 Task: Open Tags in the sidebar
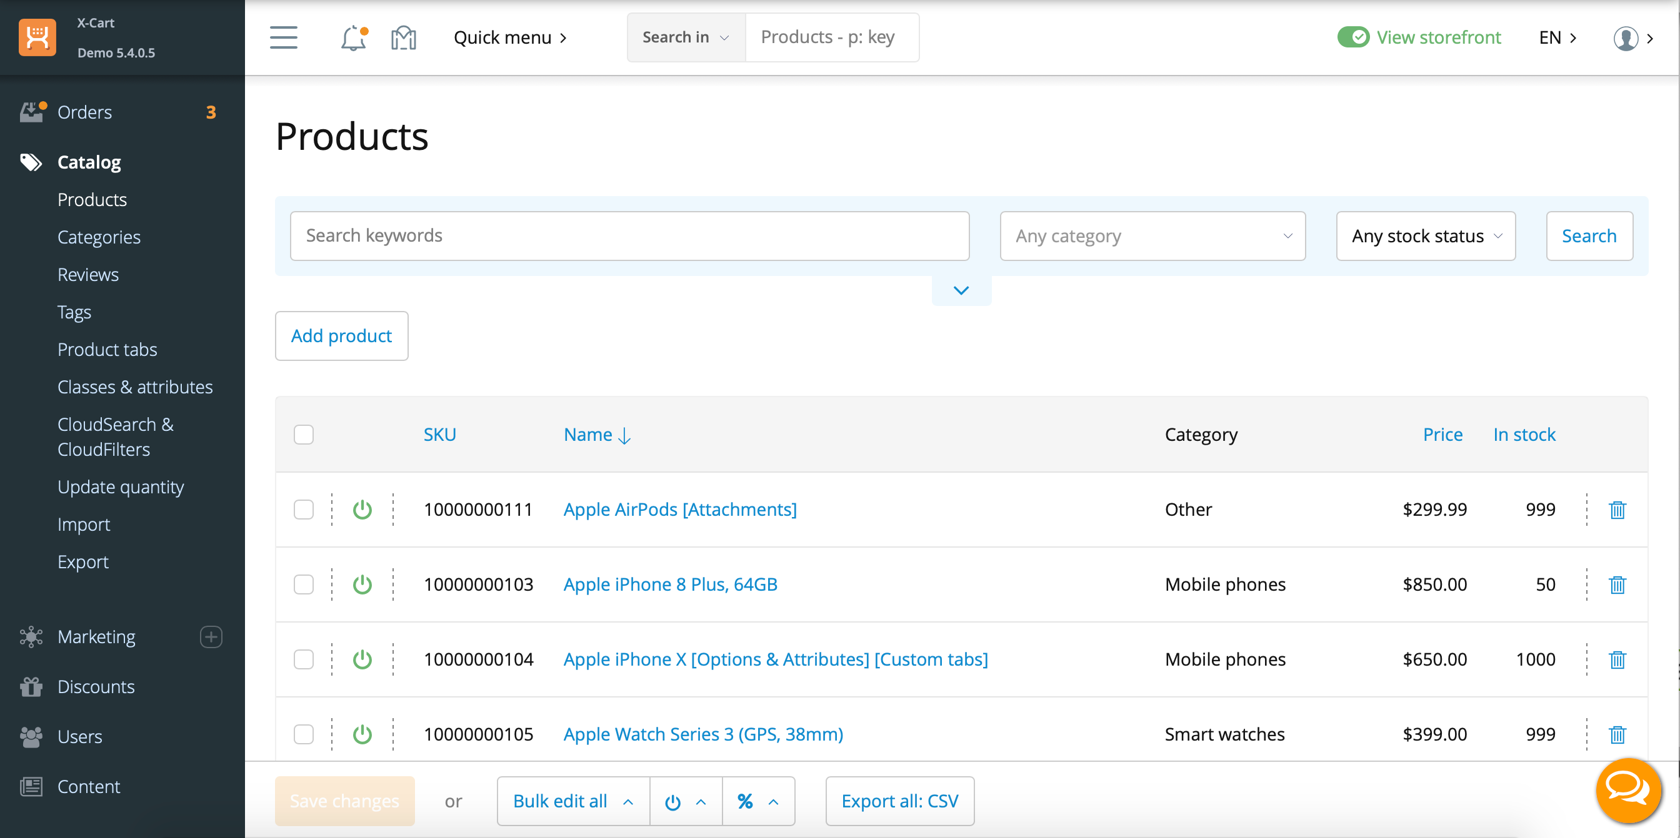coord(74,312)
